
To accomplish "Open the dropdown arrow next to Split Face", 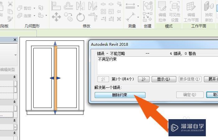I will point(46,16).
